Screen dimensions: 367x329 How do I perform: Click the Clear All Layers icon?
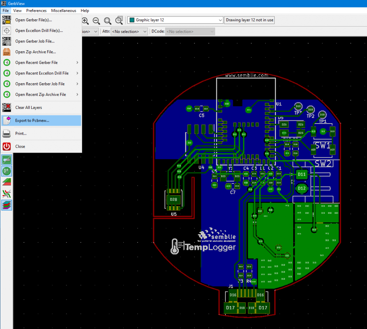(7, 107)
